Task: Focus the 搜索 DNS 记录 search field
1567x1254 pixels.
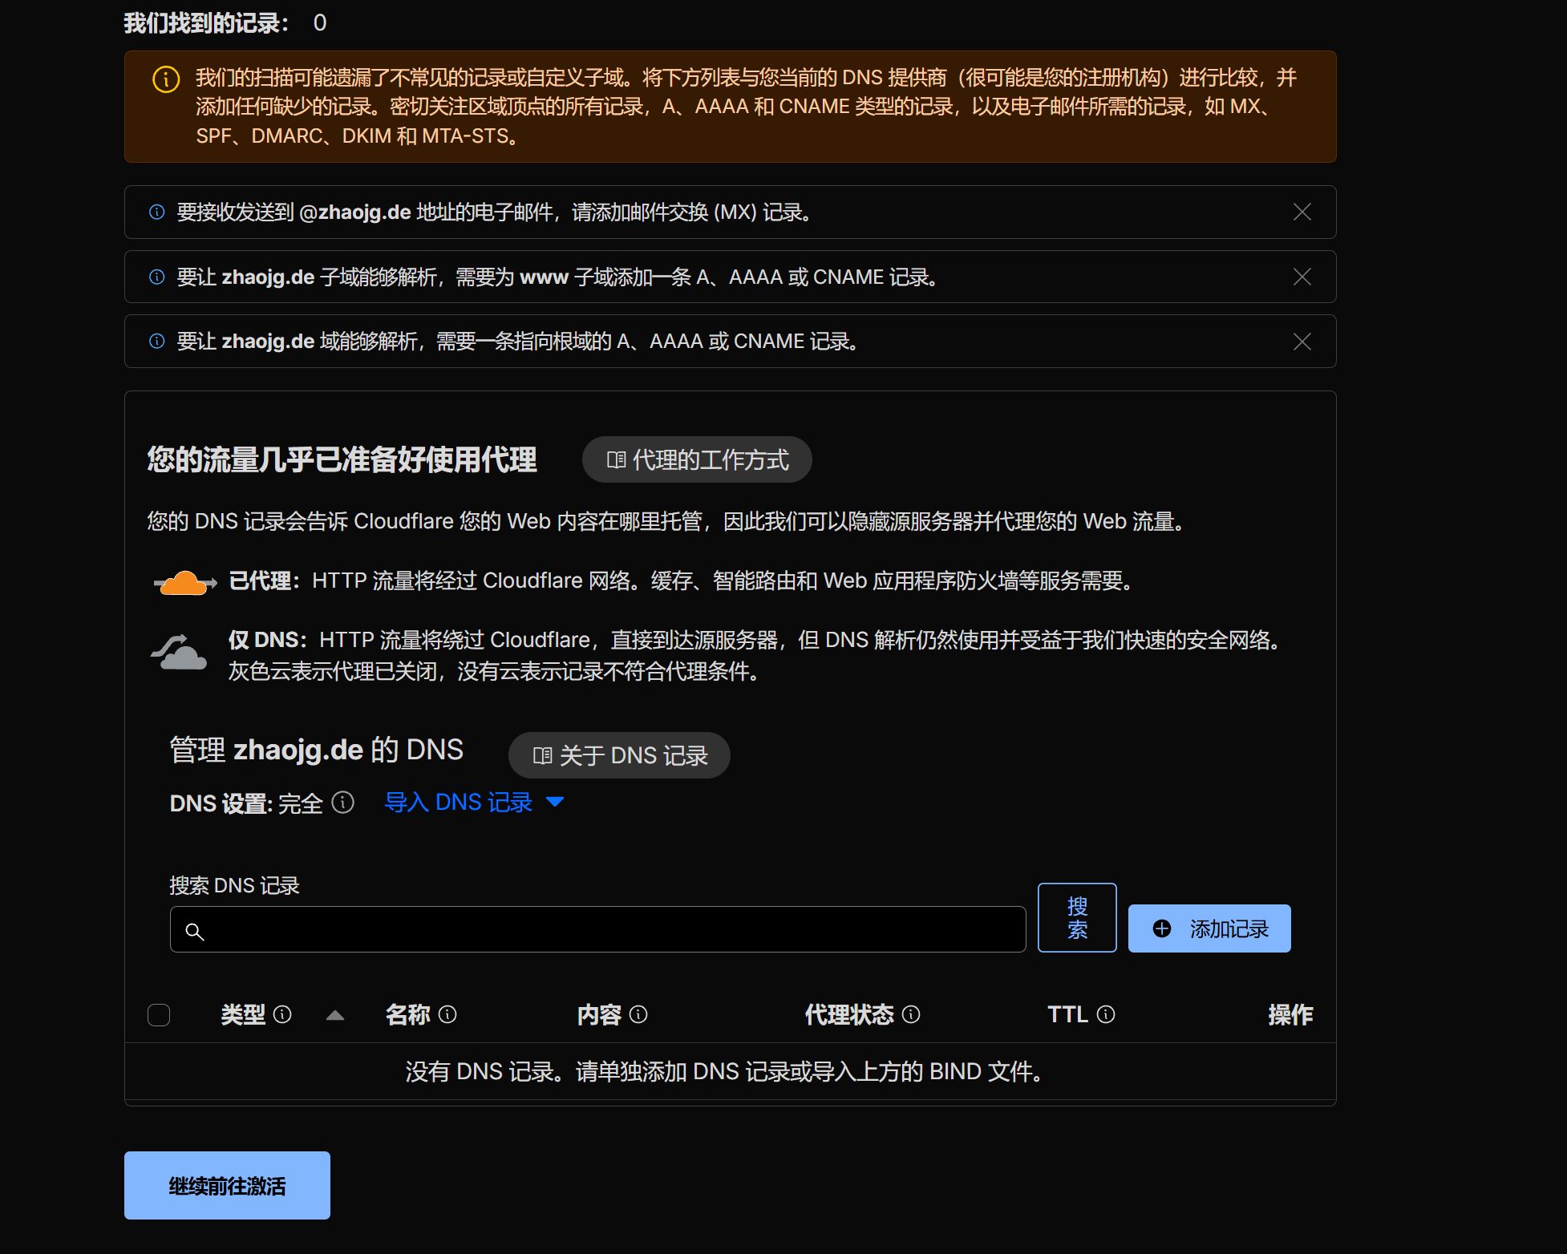Action: point(597,930)
